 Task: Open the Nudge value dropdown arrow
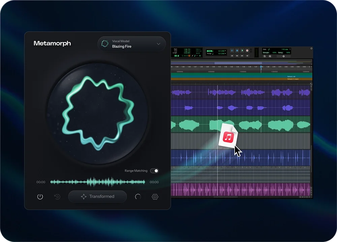(x=225, y=54)
